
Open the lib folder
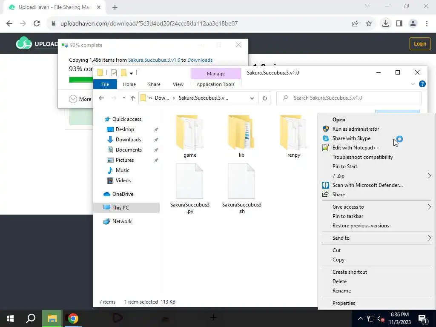[241, 137]
